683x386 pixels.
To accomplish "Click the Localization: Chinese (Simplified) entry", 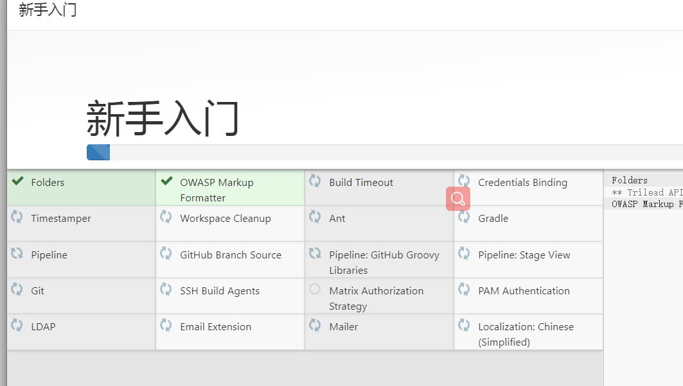I will (526, 333).
